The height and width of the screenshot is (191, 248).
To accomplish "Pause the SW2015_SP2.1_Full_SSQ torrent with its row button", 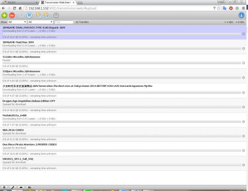I will click(x=244, y=165).
